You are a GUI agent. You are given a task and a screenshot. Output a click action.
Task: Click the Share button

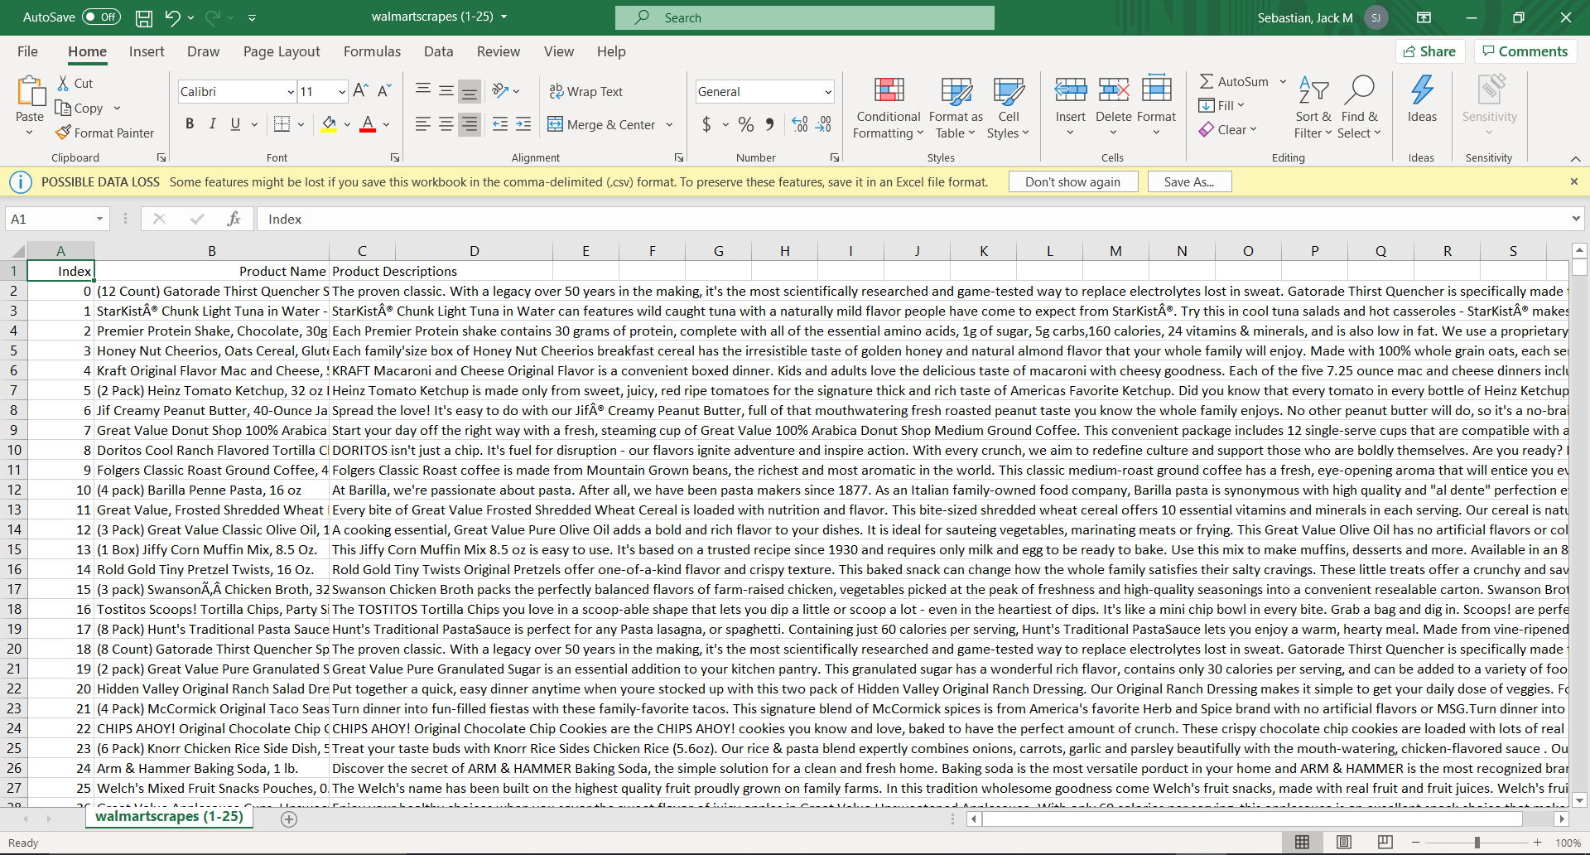[x=1430, y=51]
